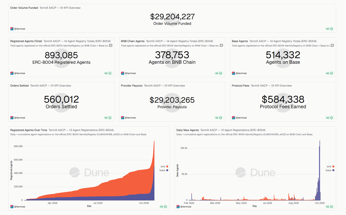Viewport: 346px width, 215px height.
Task: Open the Registered Agents (Total) card title
Action: pos(26,41)
